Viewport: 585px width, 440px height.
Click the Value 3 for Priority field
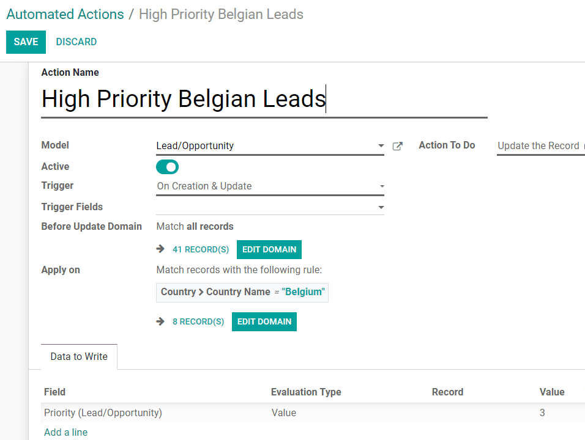click(542, 413)
